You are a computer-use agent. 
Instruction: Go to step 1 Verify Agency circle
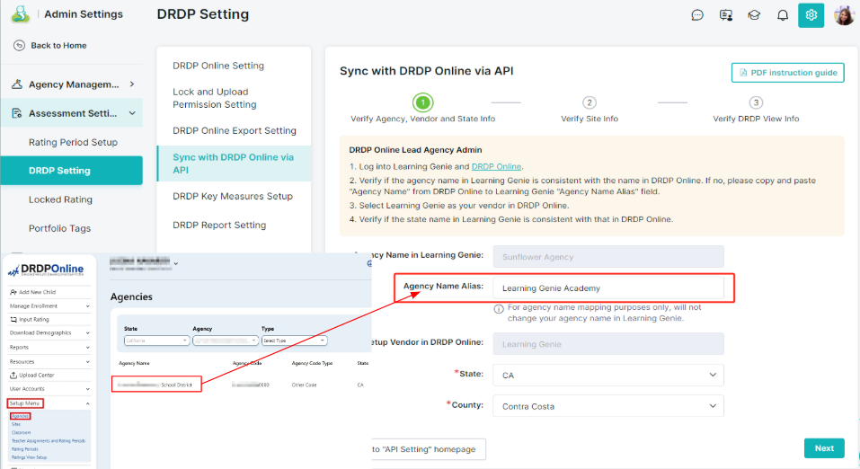click(423, 102)
